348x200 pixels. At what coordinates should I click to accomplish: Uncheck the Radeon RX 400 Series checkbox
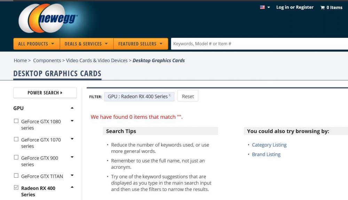[x=16, y=187]
